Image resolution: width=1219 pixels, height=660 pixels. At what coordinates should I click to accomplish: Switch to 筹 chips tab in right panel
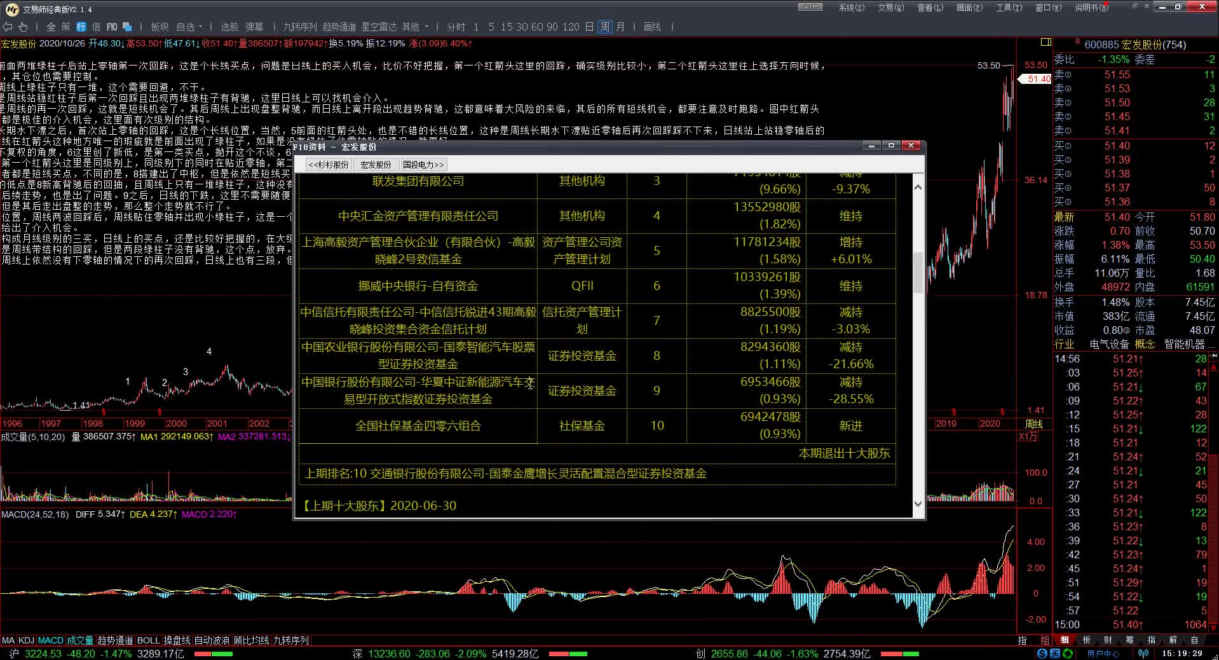tap(1129, 640)
